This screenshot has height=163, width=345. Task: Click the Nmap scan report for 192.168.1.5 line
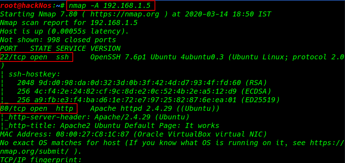tap(69, 23)
